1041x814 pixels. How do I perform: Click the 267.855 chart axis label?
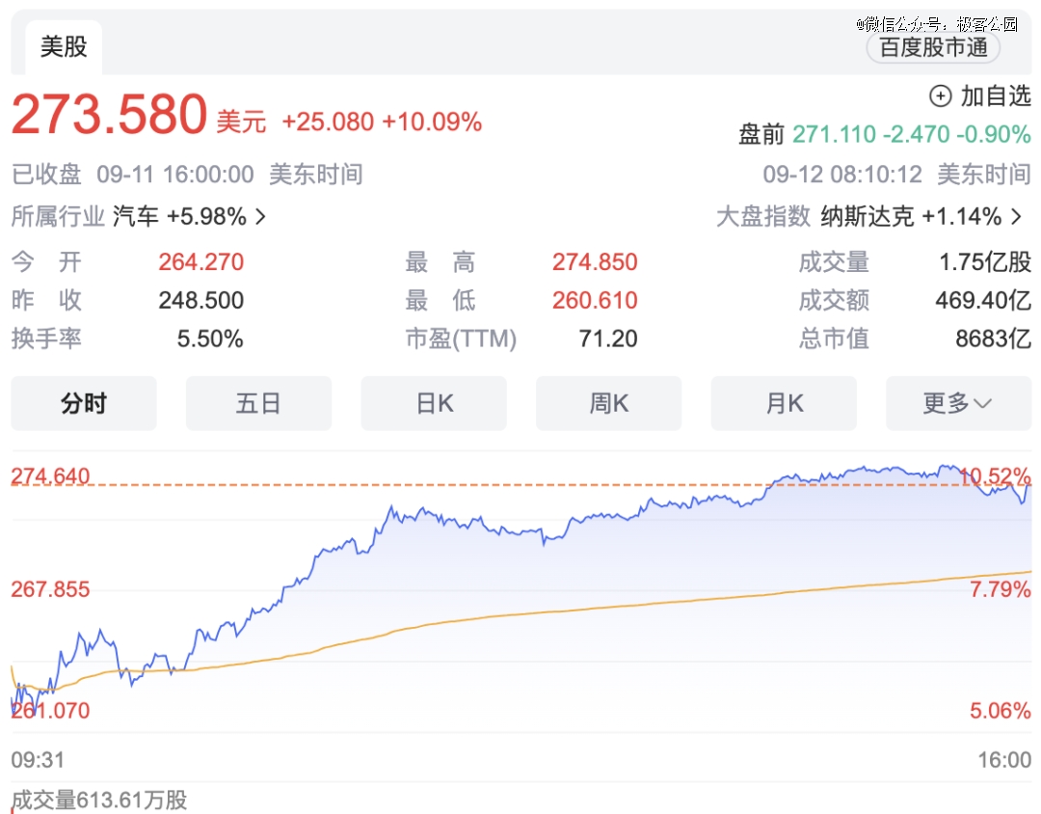click(x=50, y=589)
